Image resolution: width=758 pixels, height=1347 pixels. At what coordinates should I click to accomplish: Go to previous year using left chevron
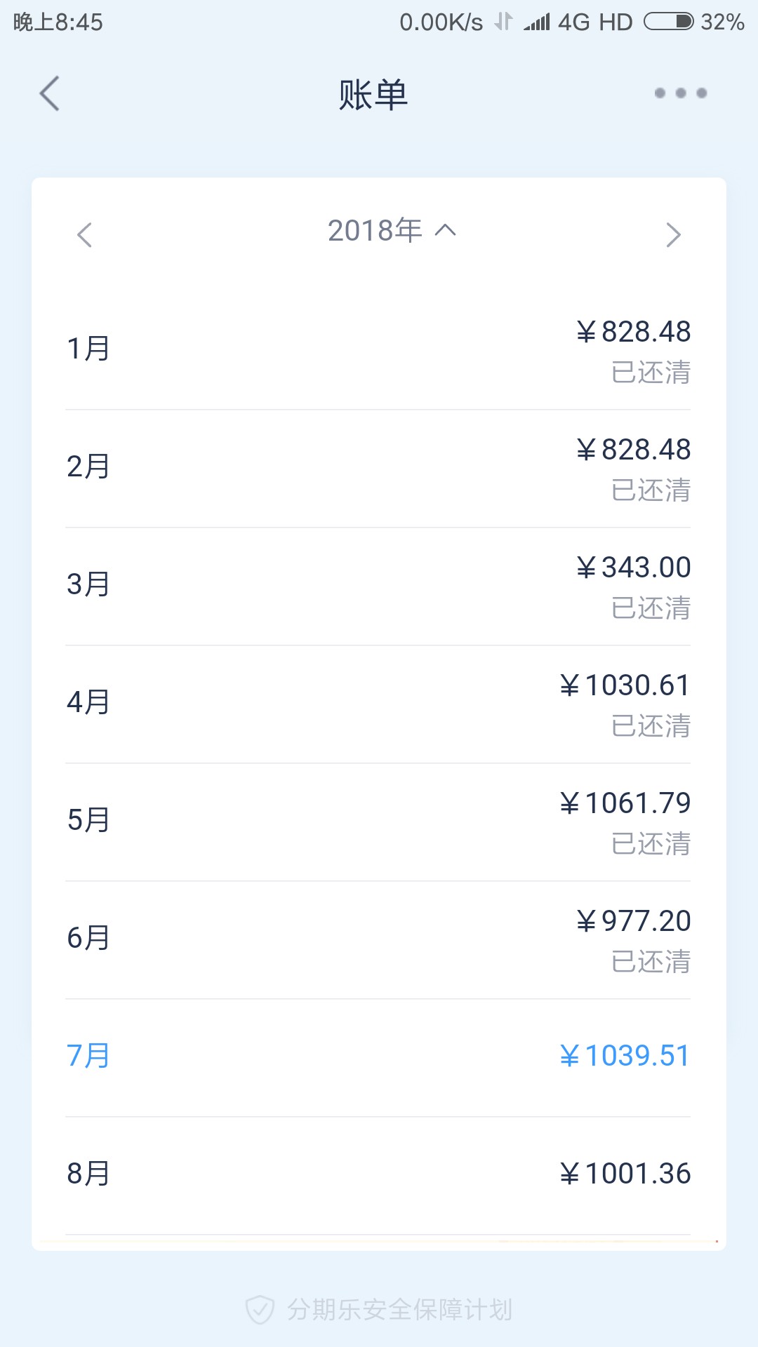pos(84,235)
